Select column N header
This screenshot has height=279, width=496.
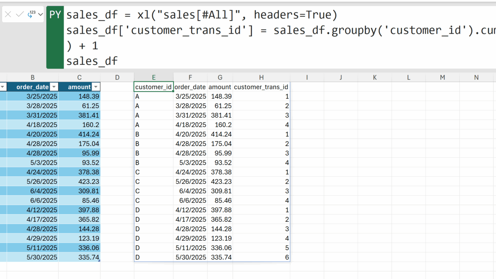[x=476, y=77]
